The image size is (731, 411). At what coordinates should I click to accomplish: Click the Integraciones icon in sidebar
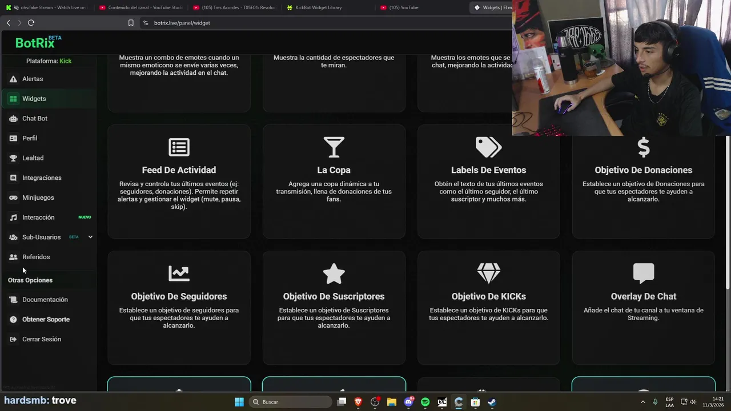[13, 178]
